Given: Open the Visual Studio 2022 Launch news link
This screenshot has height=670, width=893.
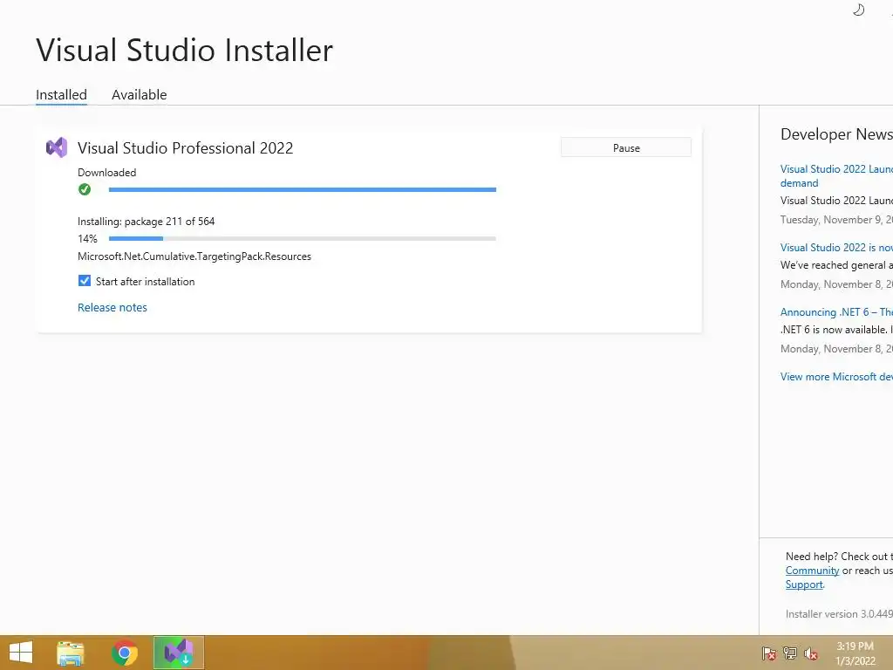Looking at the screenshot, I should pos(836,175).
